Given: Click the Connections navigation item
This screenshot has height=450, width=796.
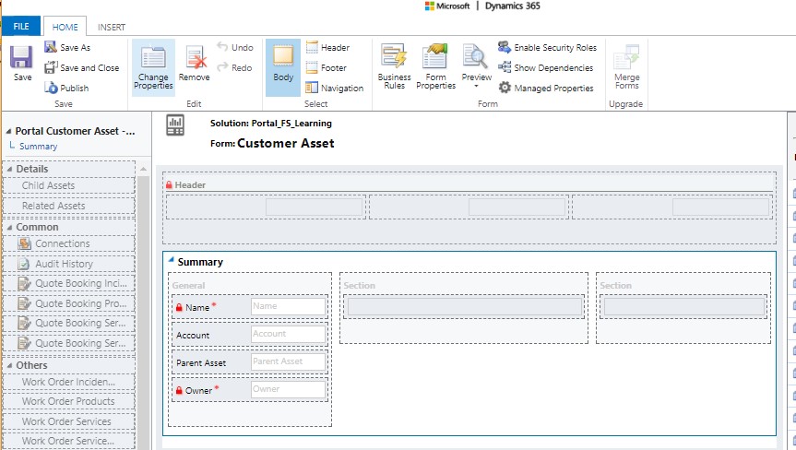Looking at the screenshot, I should coord(69,243).
